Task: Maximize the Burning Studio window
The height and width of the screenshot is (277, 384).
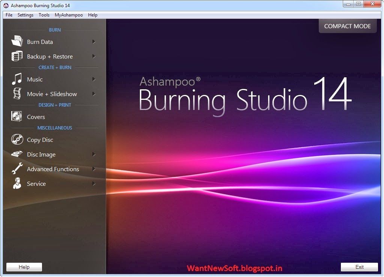Action: point(358,4)
